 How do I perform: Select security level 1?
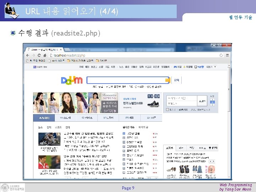(212, 100)
